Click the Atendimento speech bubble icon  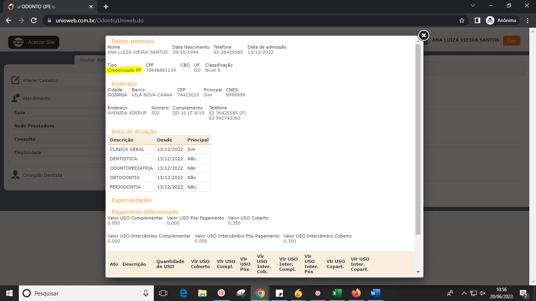(x=16, y=98)
